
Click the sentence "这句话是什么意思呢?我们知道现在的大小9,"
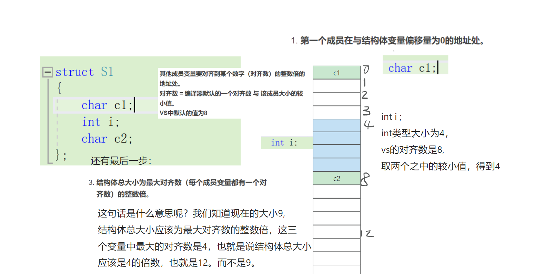click(x=191, y=213)
